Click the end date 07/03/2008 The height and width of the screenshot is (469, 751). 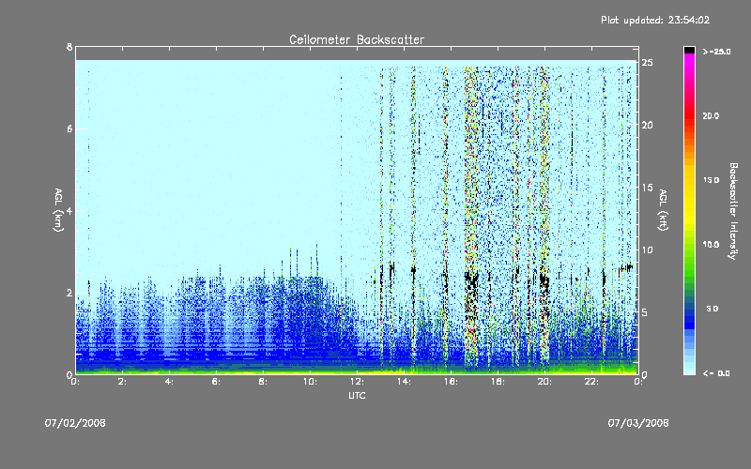pos(638,423)
